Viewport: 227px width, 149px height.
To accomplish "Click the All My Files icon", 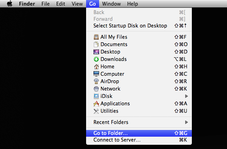I will tap(96, 37).
